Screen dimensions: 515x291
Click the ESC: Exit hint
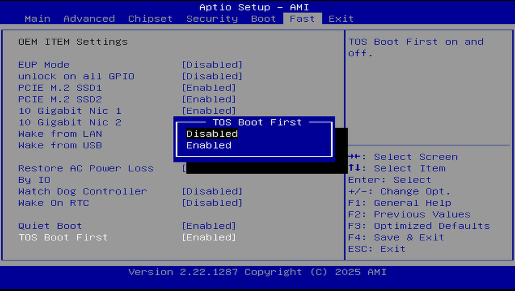377,249
